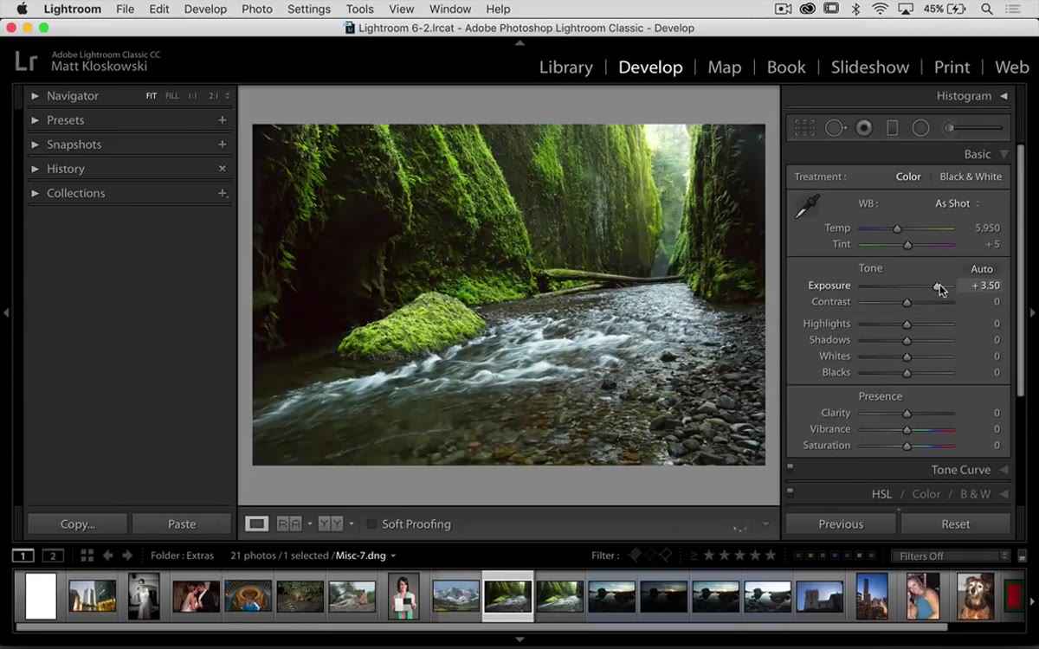Expand the Navigator panel
1039x649 pixels.
tap(35, 96)
